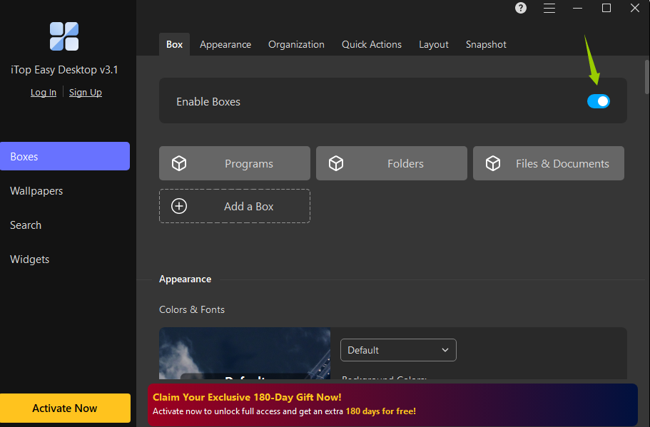Click the plus icon in Add a Box
The width and height of the screenshot is (650, 427).
179,206
